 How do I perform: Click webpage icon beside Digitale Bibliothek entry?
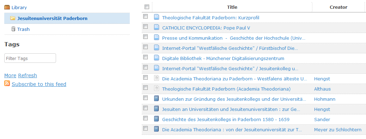pos(157,58)
